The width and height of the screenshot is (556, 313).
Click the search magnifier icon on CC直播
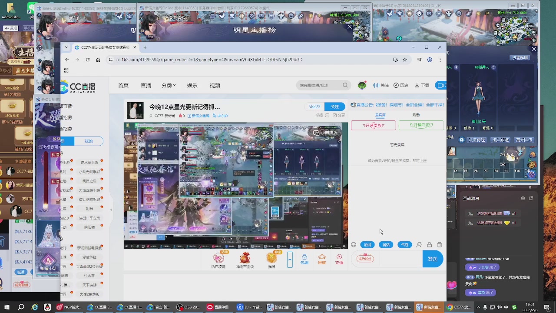click(345, 85)
